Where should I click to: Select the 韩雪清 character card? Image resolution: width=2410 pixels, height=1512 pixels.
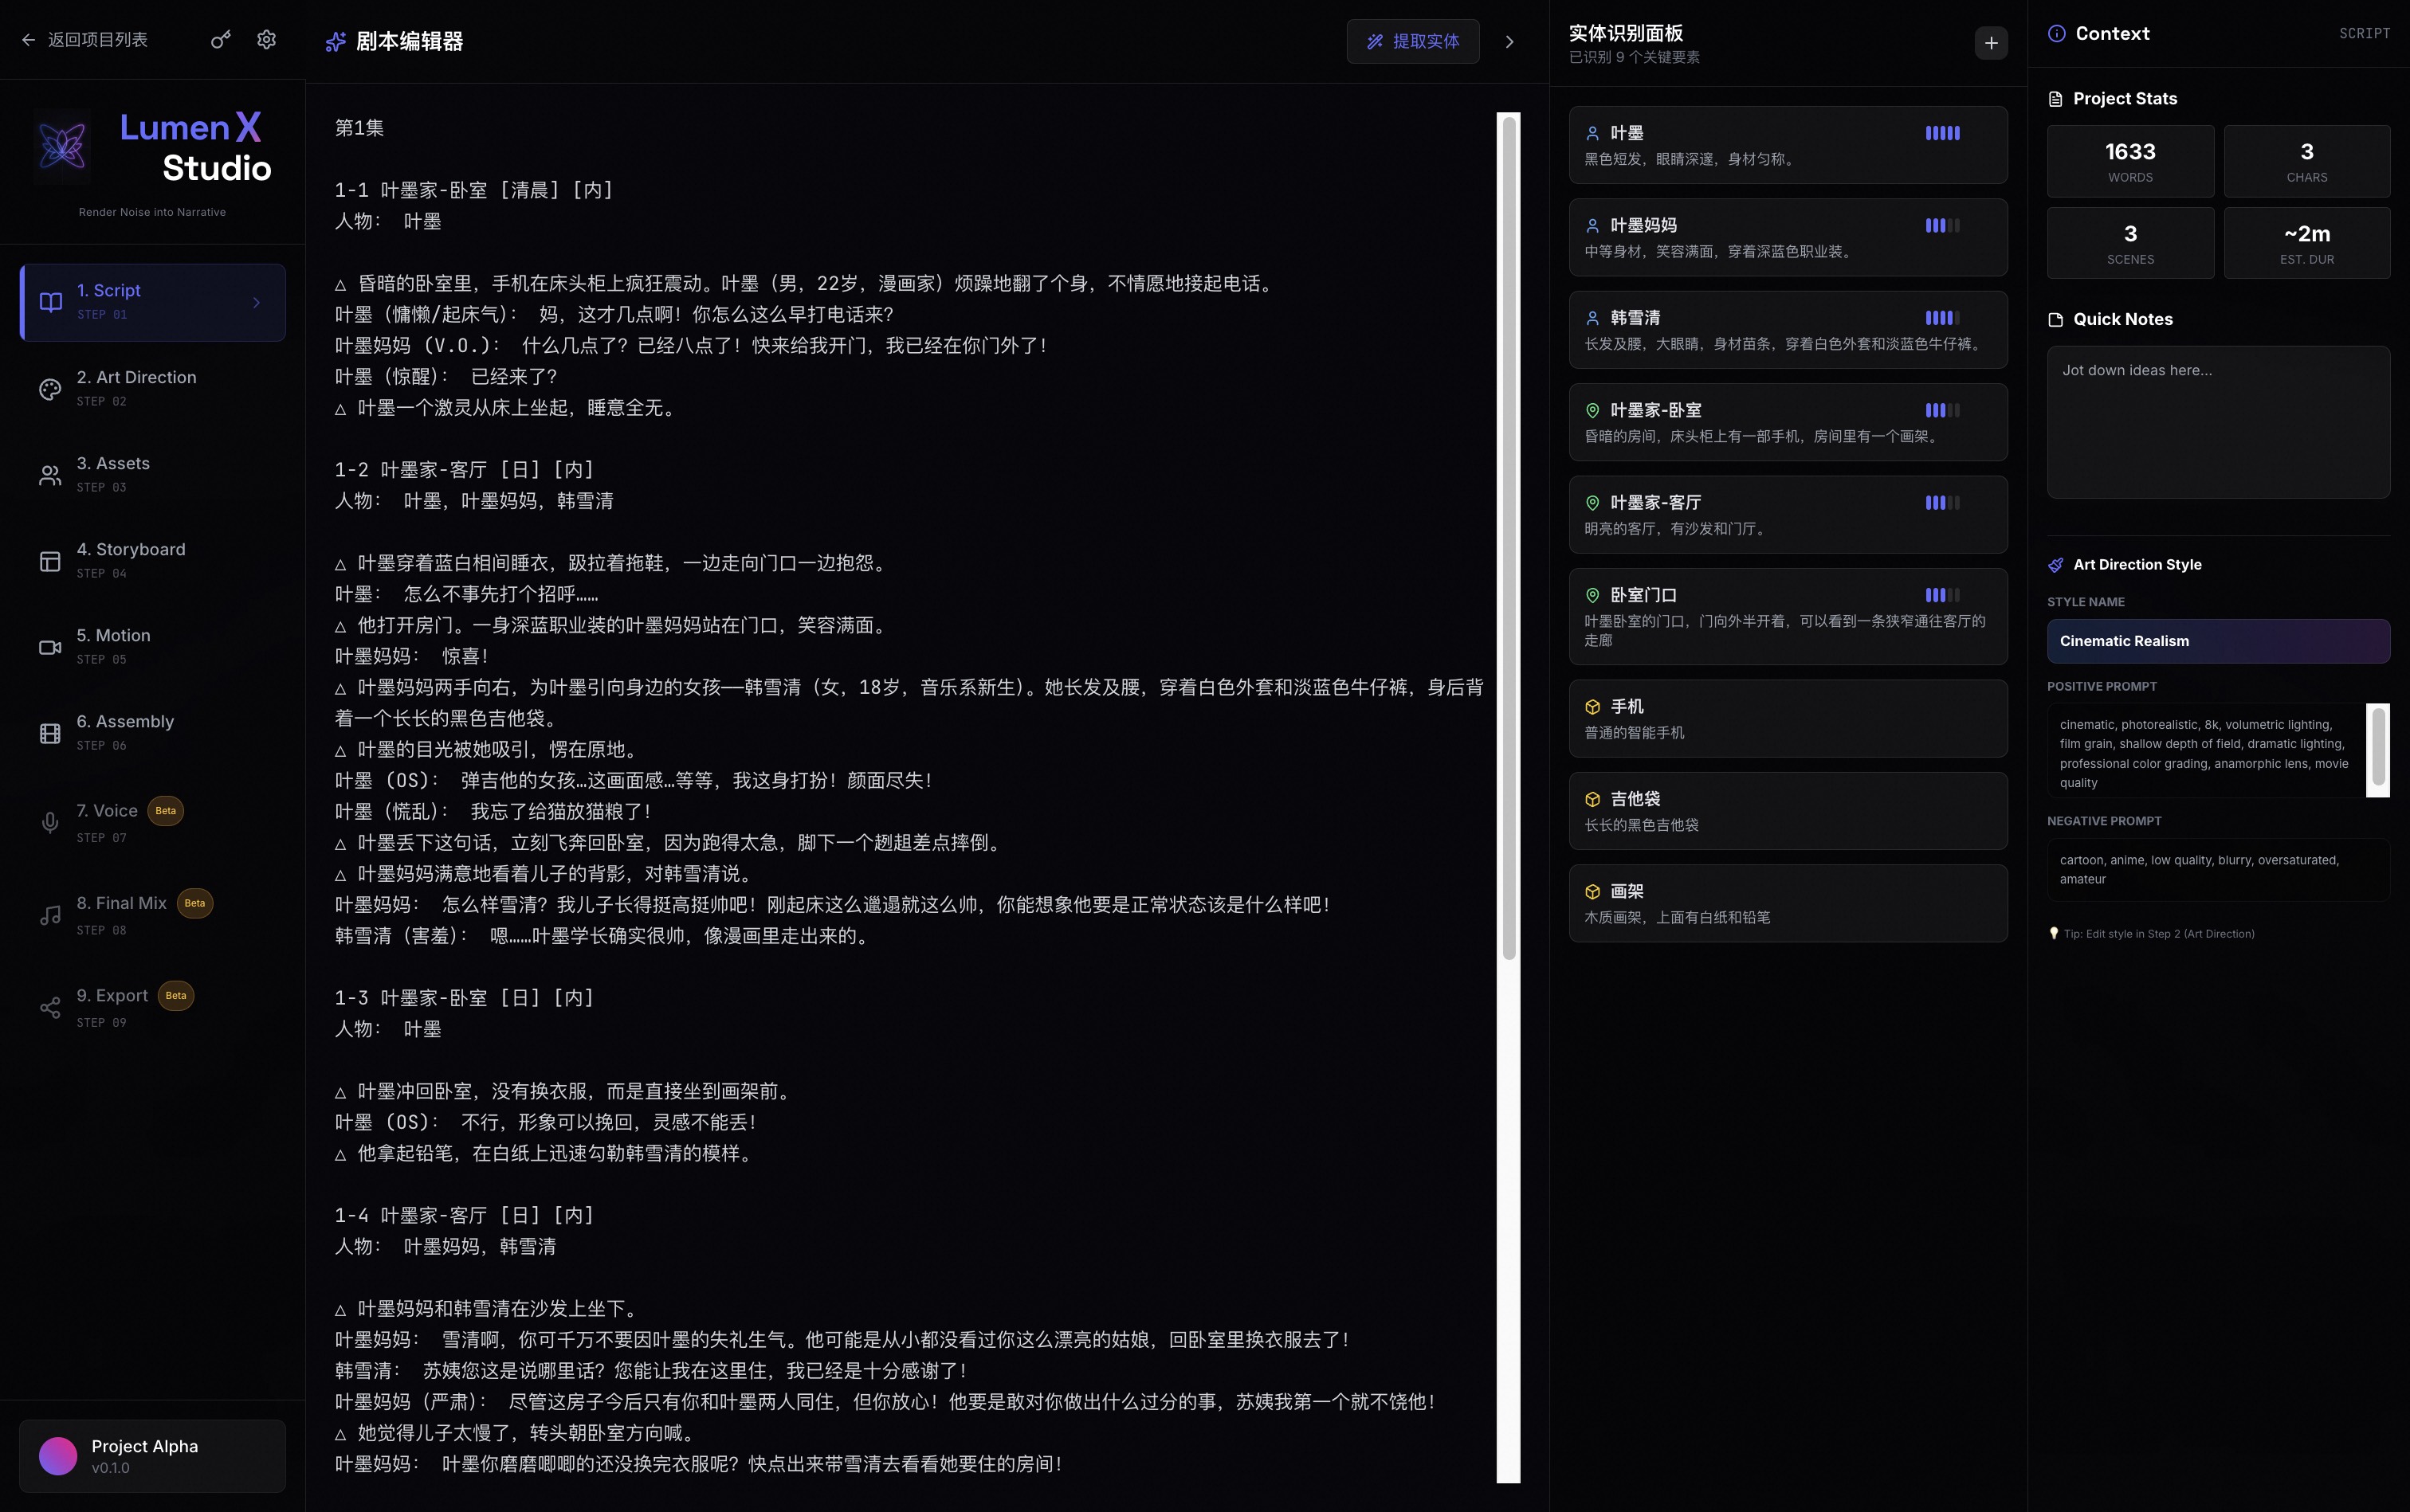pyautogui.click(x=1788, y=330)
